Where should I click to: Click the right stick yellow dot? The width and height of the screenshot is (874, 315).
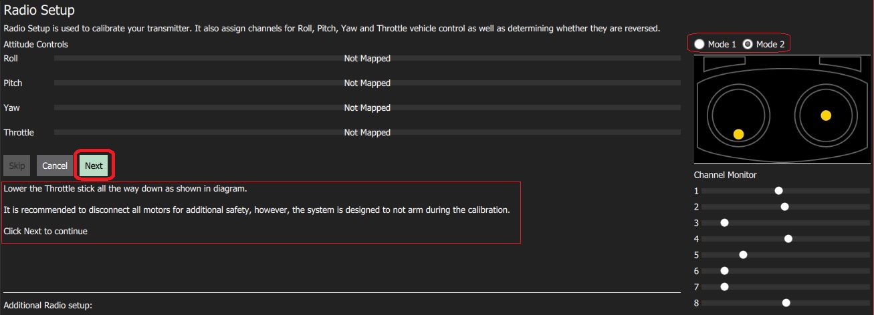pos(826,115)
